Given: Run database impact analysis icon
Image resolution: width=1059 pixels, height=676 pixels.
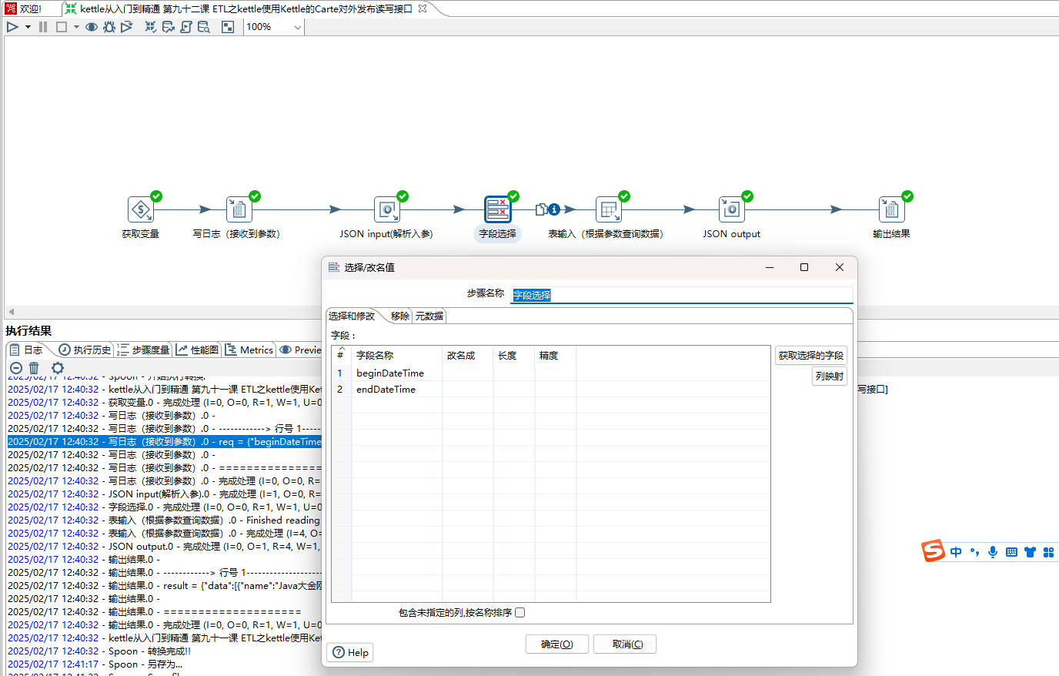Looking at the screenshot, I should (169, 27).
